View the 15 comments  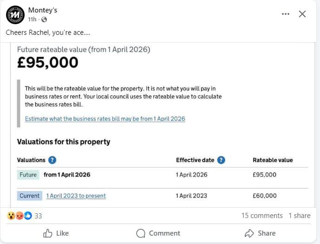pyautogui.click(x=262, y=216)
